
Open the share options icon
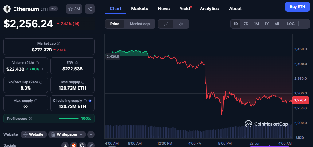(x=90, y=9)
